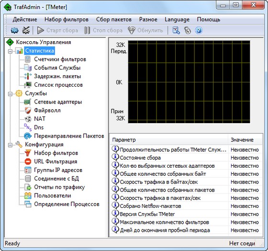
Task: Open the Файрволл shield icon item
Action: tap(28, 110)
